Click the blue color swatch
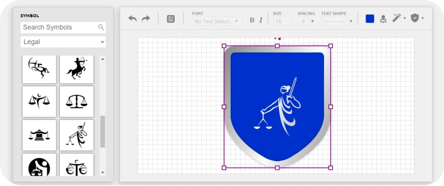 click(x=370, y=19)
